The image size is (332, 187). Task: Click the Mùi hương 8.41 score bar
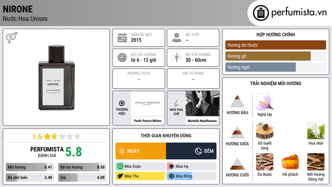(30, 167)
